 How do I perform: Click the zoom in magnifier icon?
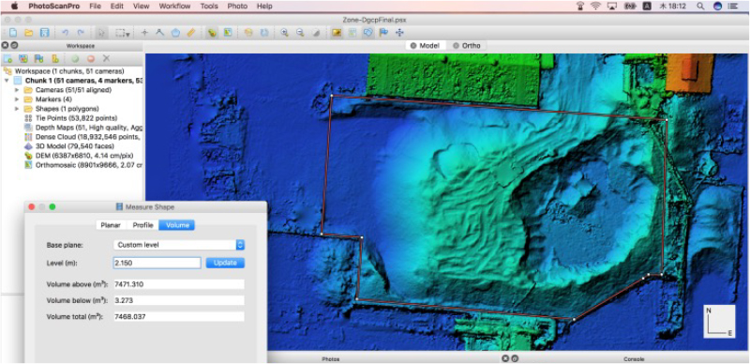pyautogui.click(x=285, y=33)
